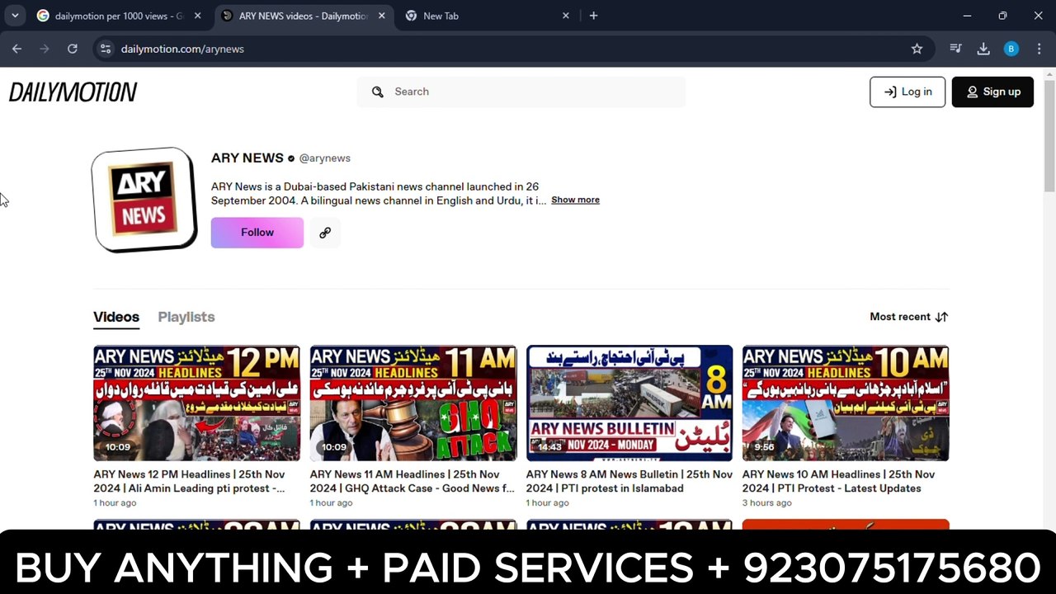
Task: Click the magnifier icon in search box
Action: 377,92
